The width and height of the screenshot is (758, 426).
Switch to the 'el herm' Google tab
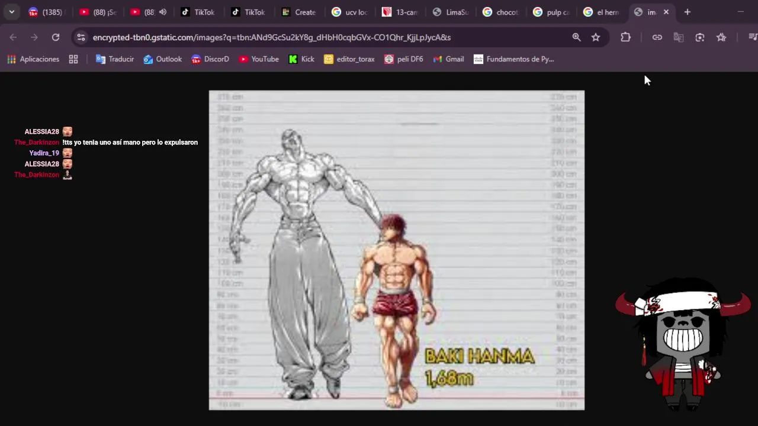pyautogui.click(x=602, y=12)
